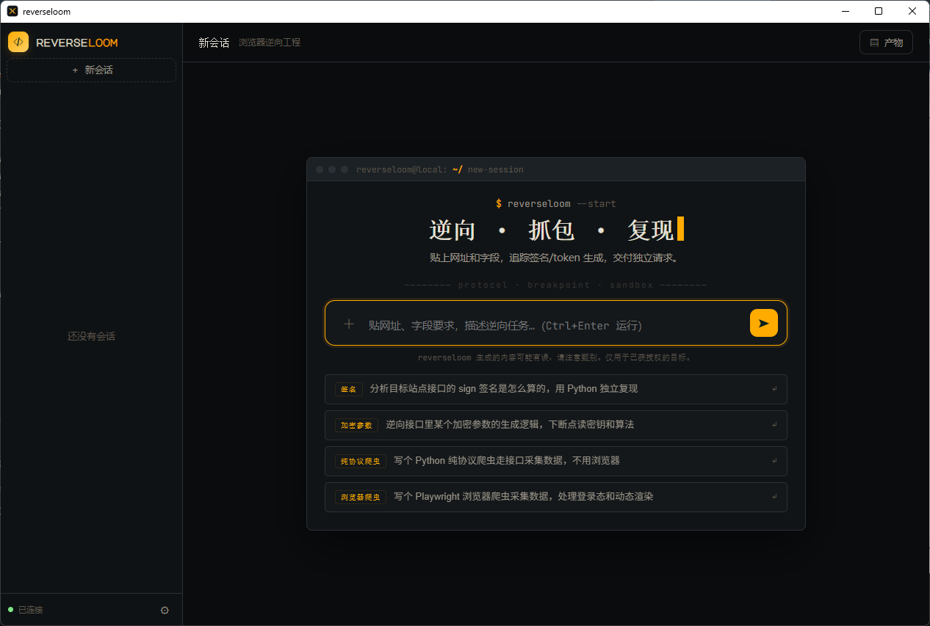Click the 还没有会话 empty state text
This screenshot has height=626, width=930.
(x=91, y=336)
